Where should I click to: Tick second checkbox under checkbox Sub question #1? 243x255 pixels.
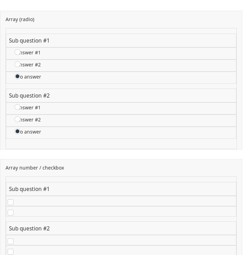point(10,212)
